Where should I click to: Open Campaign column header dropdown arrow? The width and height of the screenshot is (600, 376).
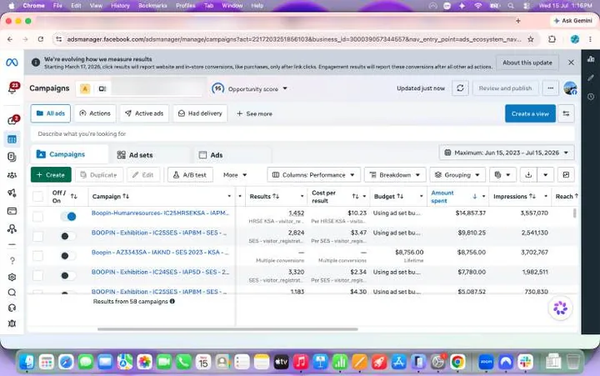[229, 197]
